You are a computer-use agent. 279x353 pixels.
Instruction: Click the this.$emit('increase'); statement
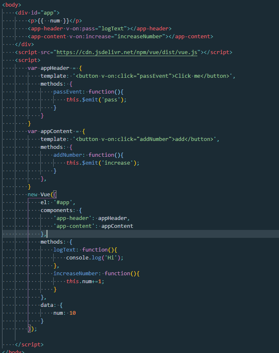tap(103, 163)
